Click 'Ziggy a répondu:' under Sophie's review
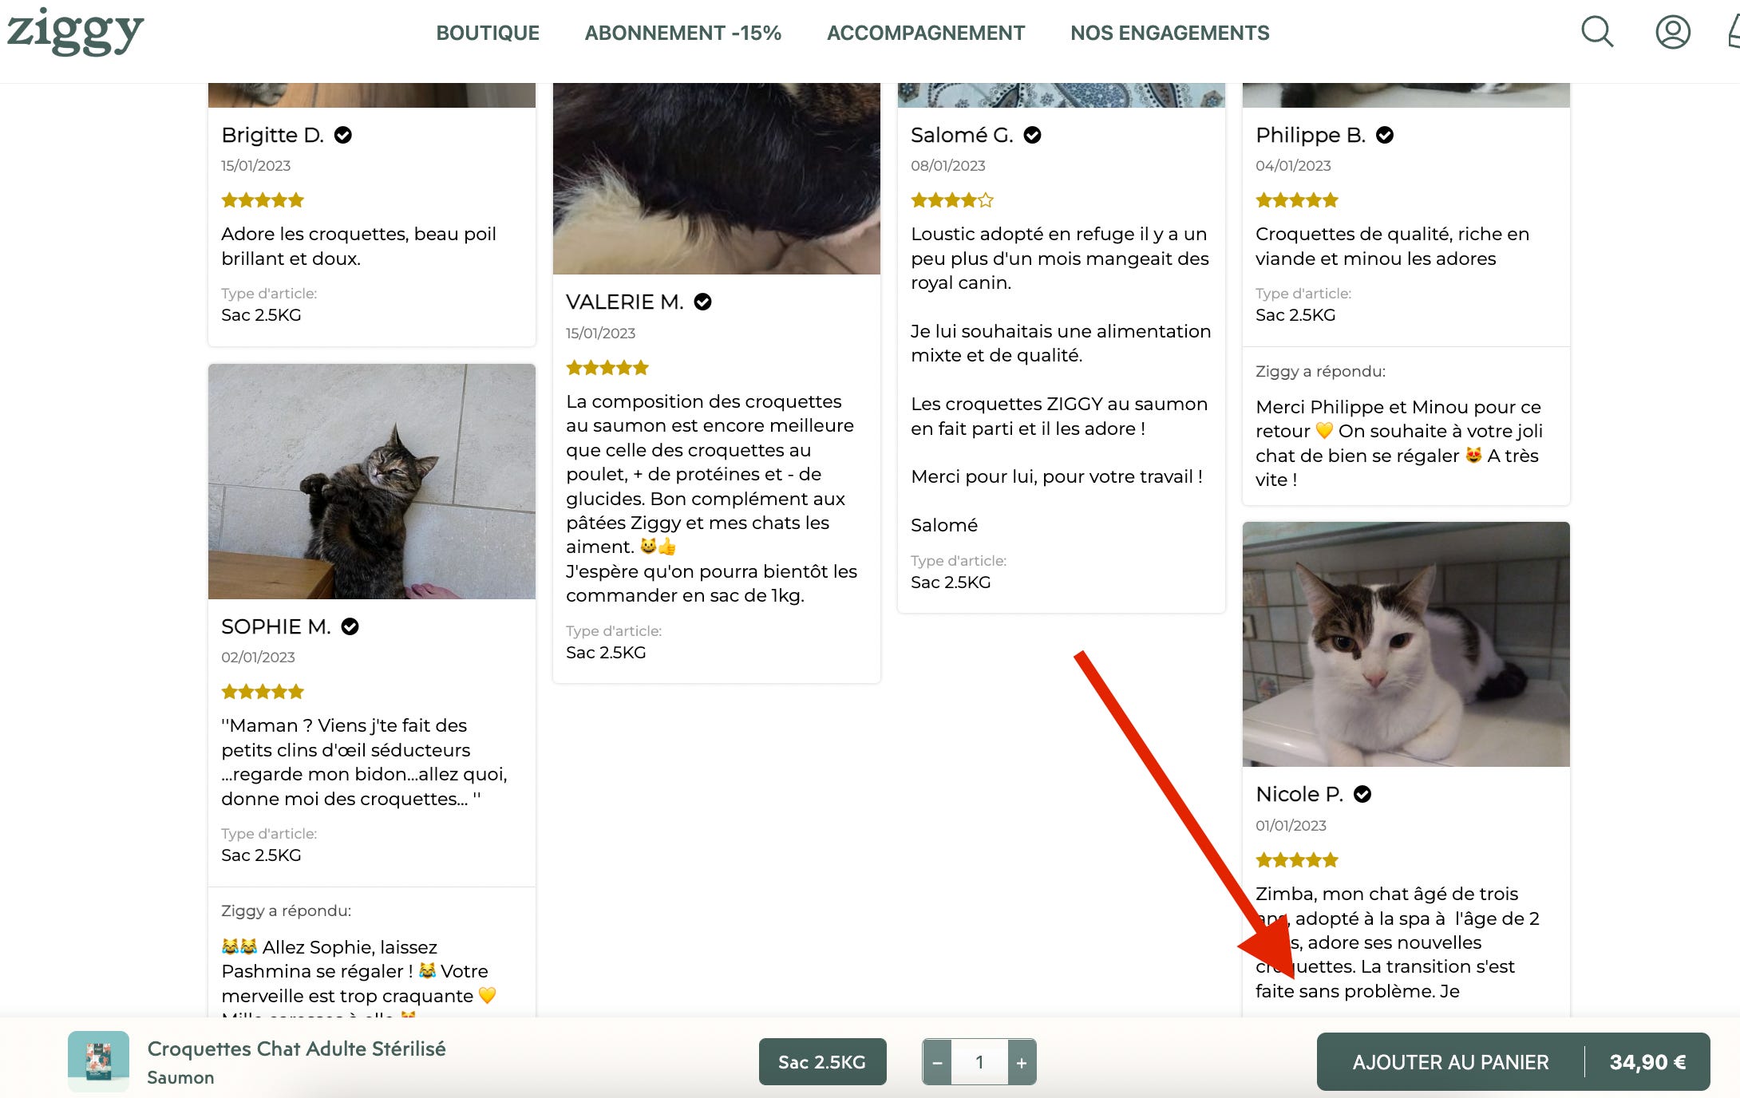Image resolution: width=1740 pixels, height=1098 pixels. tap(286, 910)
